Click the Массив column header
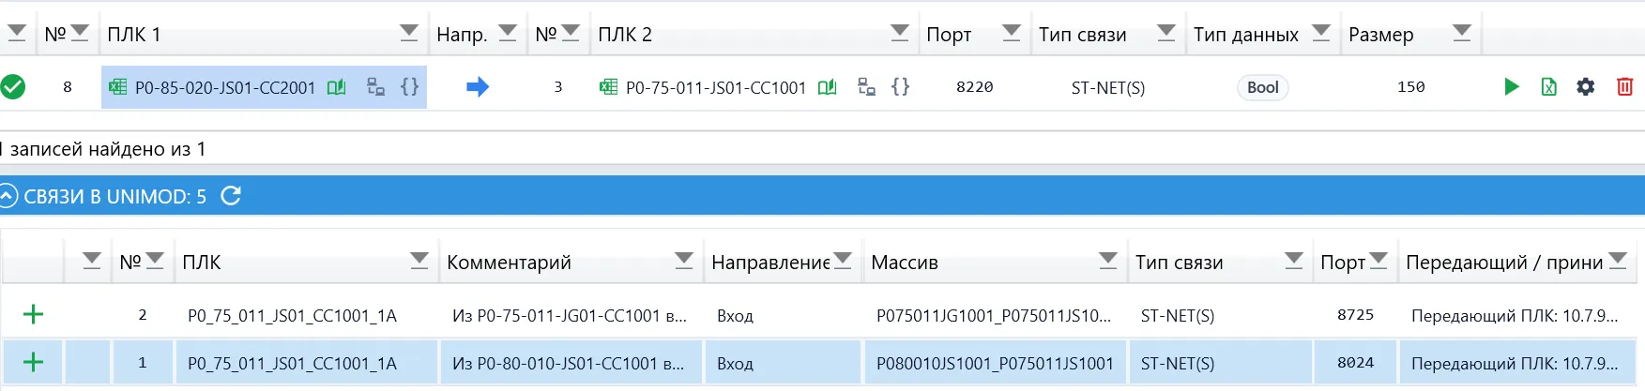Screen dimensions: 1645x391 (x=905, y=263)
